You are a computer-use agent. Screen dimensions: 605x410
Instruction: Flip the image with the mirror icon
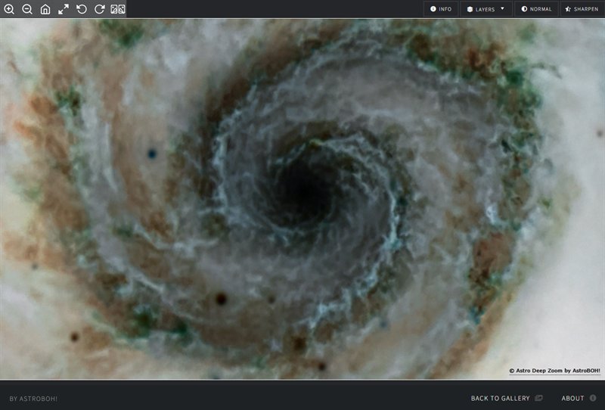pos(118,9)
